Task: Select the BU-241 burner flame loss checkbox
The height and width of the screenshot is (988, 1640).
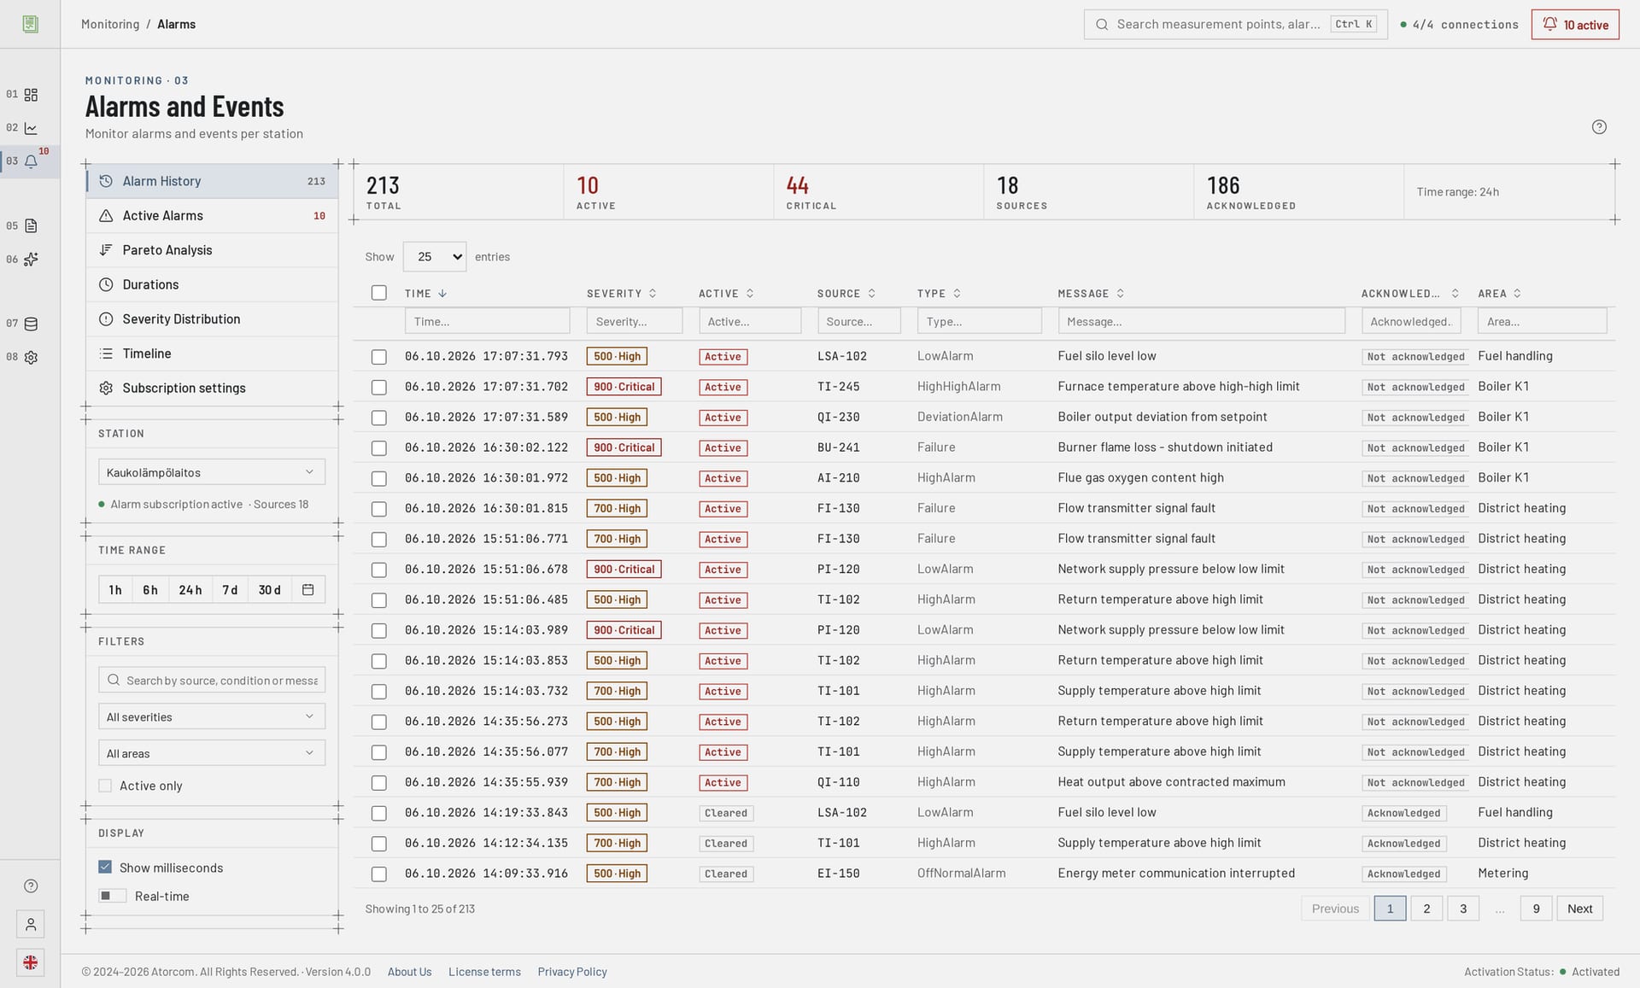Action: [379, 448]
